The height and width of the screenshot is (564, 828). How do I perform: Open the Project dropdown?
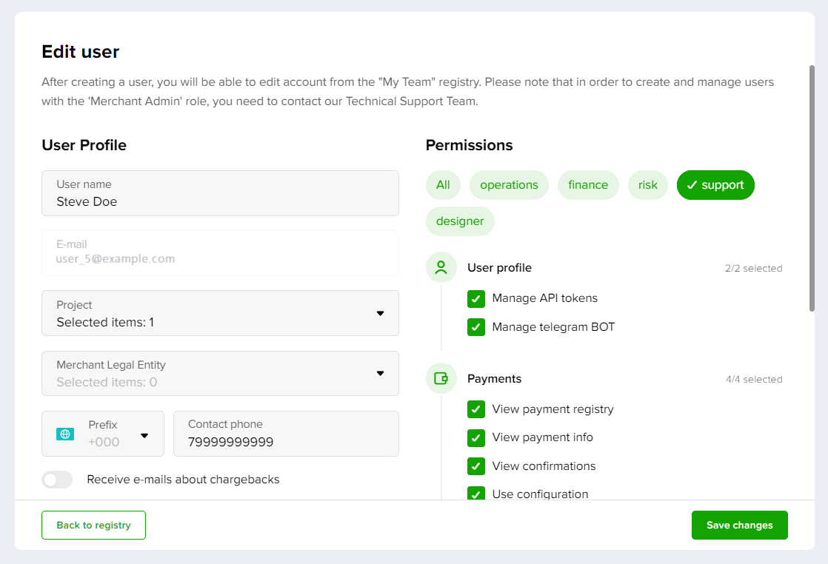click(220, 313)
